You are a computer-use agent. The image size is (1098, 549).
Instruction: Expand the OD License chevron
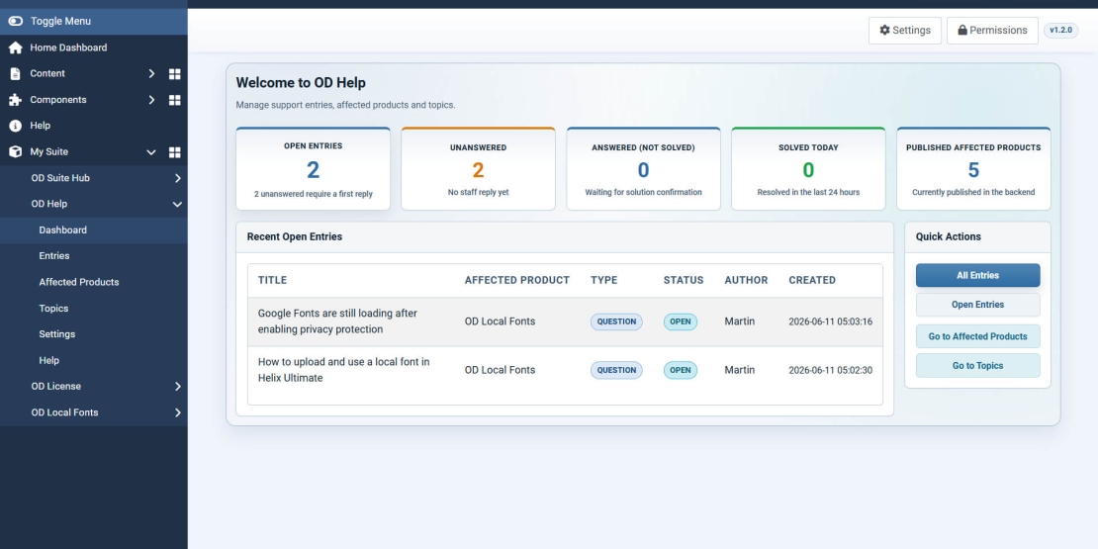[x=178, y=387]
